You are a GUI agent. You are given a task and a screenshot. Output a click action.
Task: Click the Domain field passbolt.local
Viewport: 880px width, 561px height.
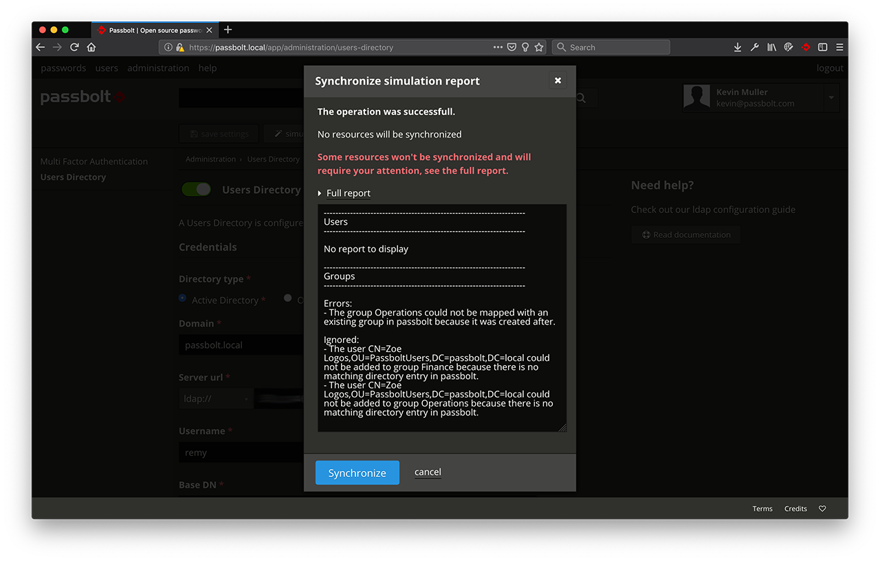click(241, 345)
